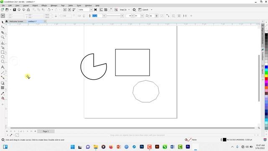The height and width of the screenshot is (151, 268).
Task: Select the Color Eyedropper tool
Action: tap(3, 94)
